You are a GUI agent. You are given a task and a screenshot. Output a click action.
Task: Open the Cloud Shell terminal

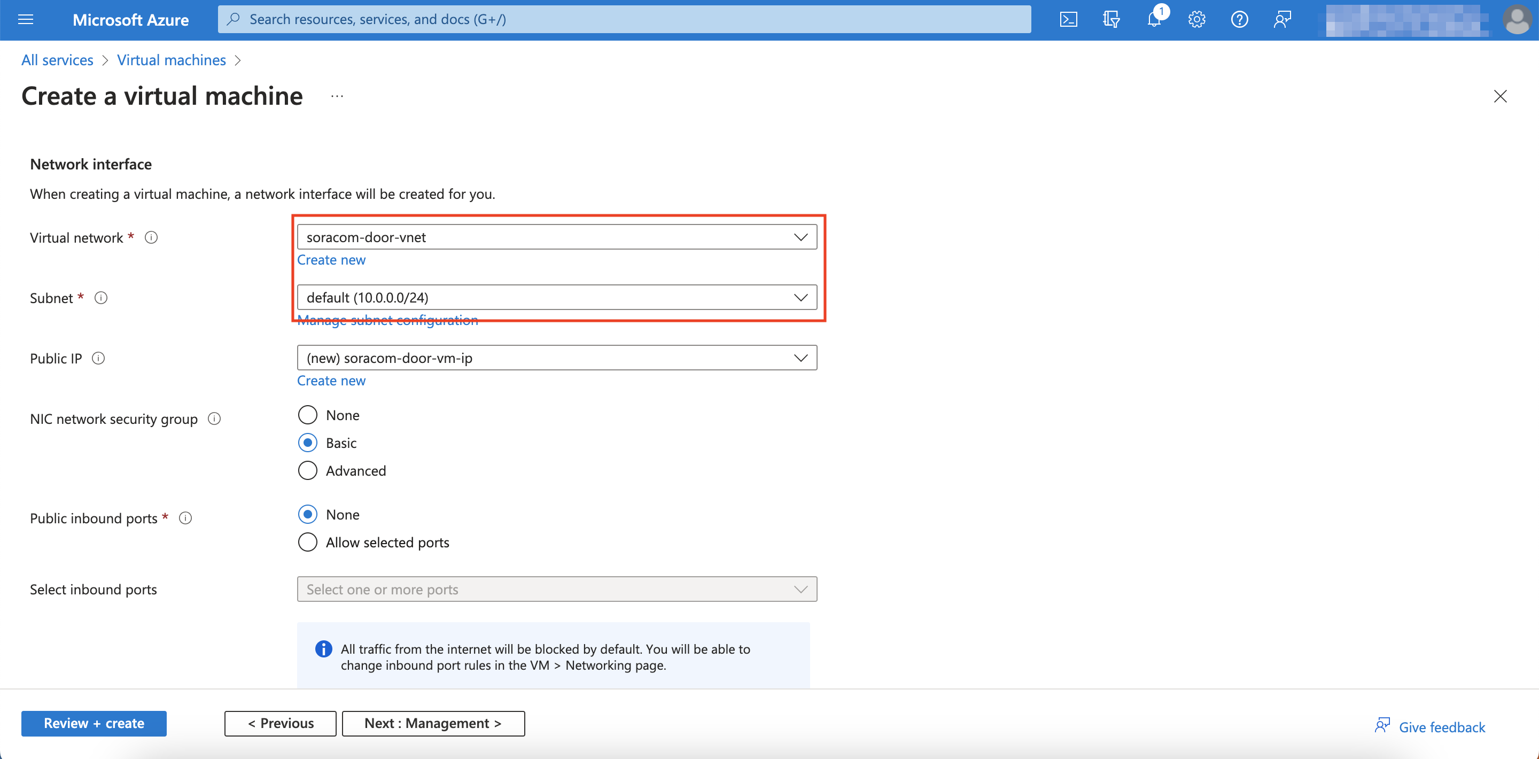pos(1069,19)
